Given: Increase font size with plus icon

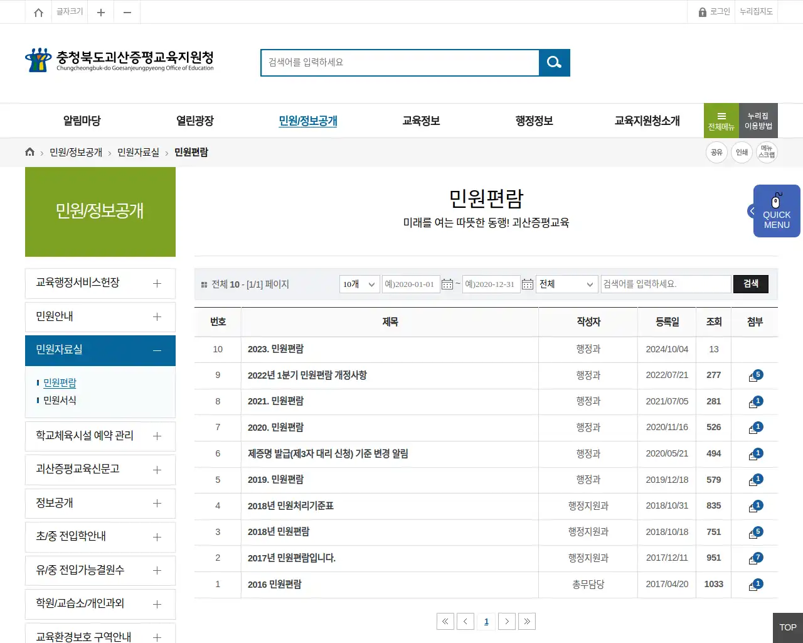Looking at the screenshot, I should coord(100,12).
